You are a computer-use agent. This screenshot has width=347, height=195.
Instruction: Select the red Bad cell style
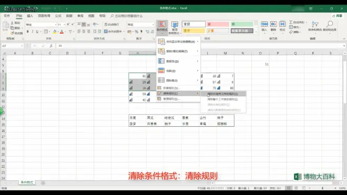[x=218, y=24]
